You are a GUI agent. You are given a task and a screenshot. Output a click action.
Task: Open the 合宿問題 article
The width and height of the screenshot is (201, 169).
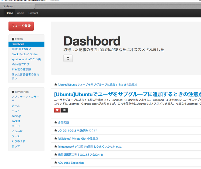click(x=64, y=122)
